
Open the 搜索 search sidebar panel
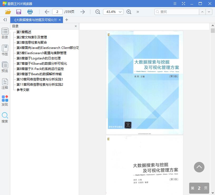pos(5,117)
